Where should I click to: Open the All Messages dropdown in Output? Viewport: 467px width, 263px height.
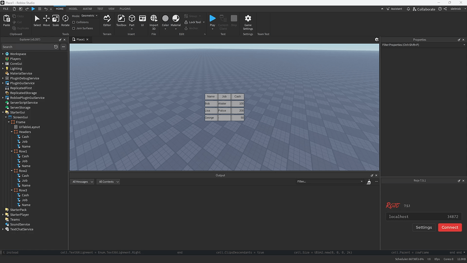coord(82,181)
